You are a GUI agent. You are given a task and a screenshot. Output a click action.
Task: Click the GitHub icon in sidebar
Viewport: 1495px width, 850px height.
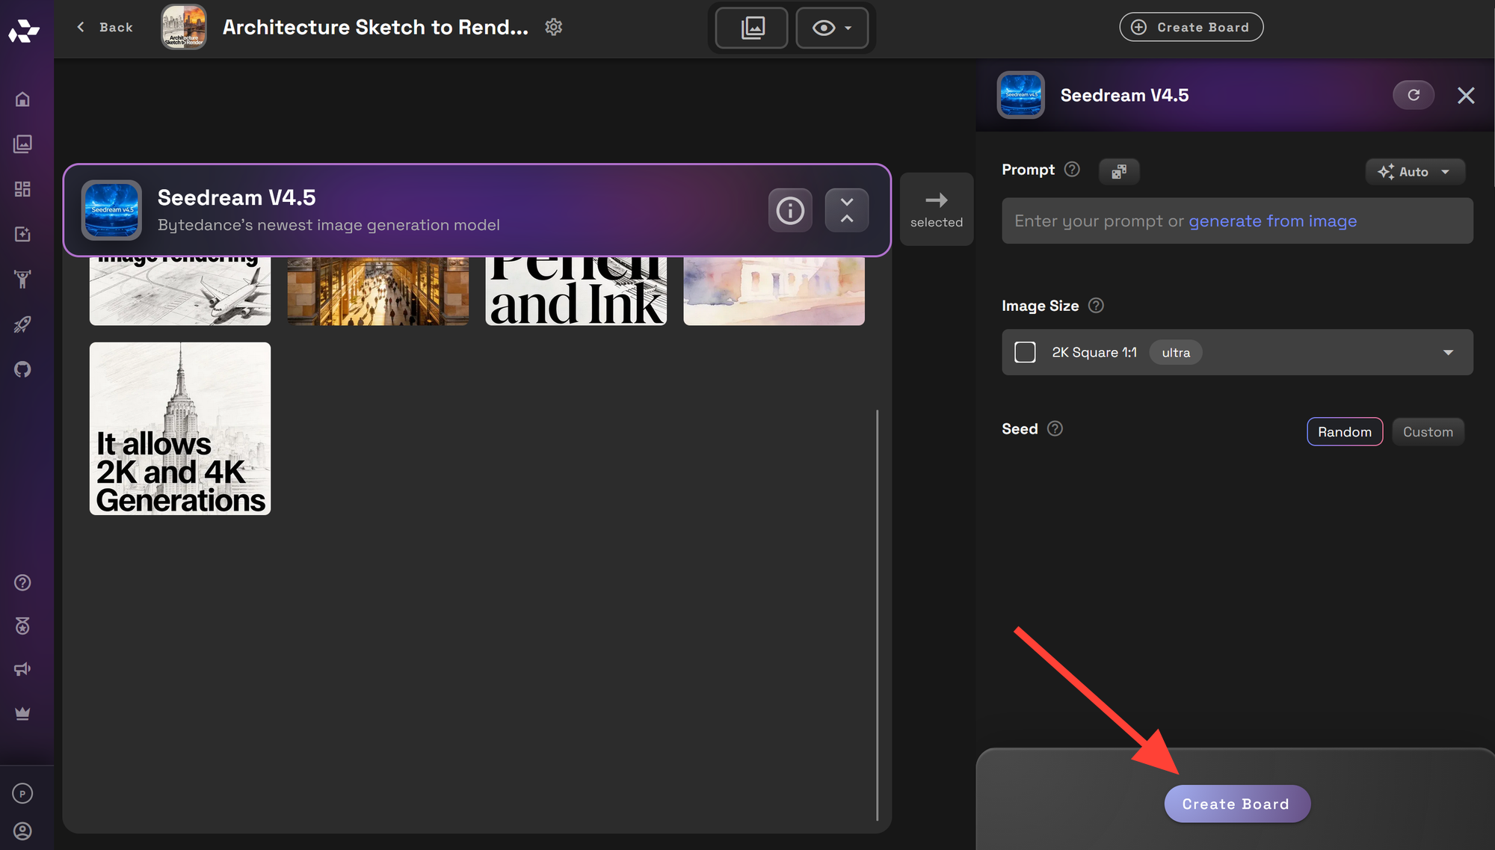[22, 369]
